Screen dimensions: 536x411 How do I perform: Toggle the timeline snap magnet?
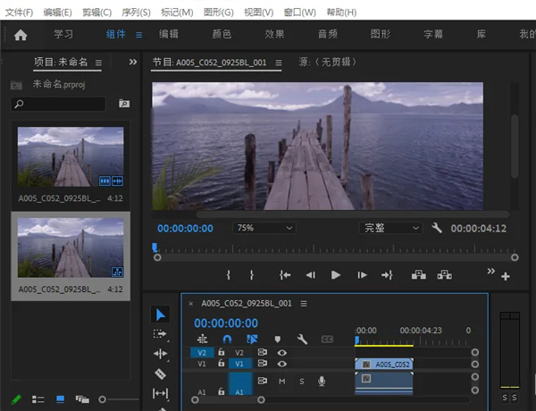pyautogui.click(x=227, y=340)
